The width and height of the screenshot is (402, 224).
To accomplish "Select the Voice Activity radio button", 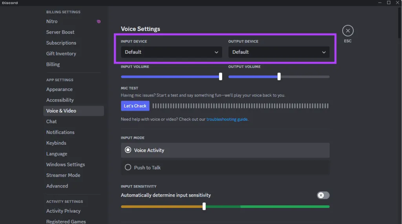I will coord(128,150).
